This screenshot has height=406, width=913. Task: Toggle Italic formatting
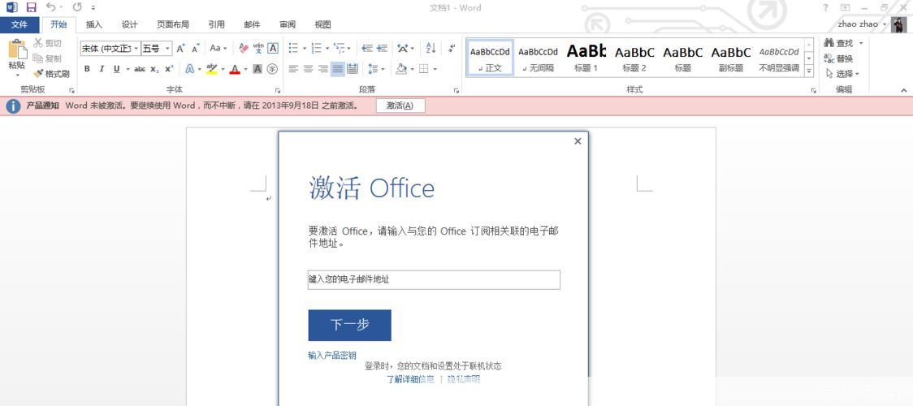102,69
